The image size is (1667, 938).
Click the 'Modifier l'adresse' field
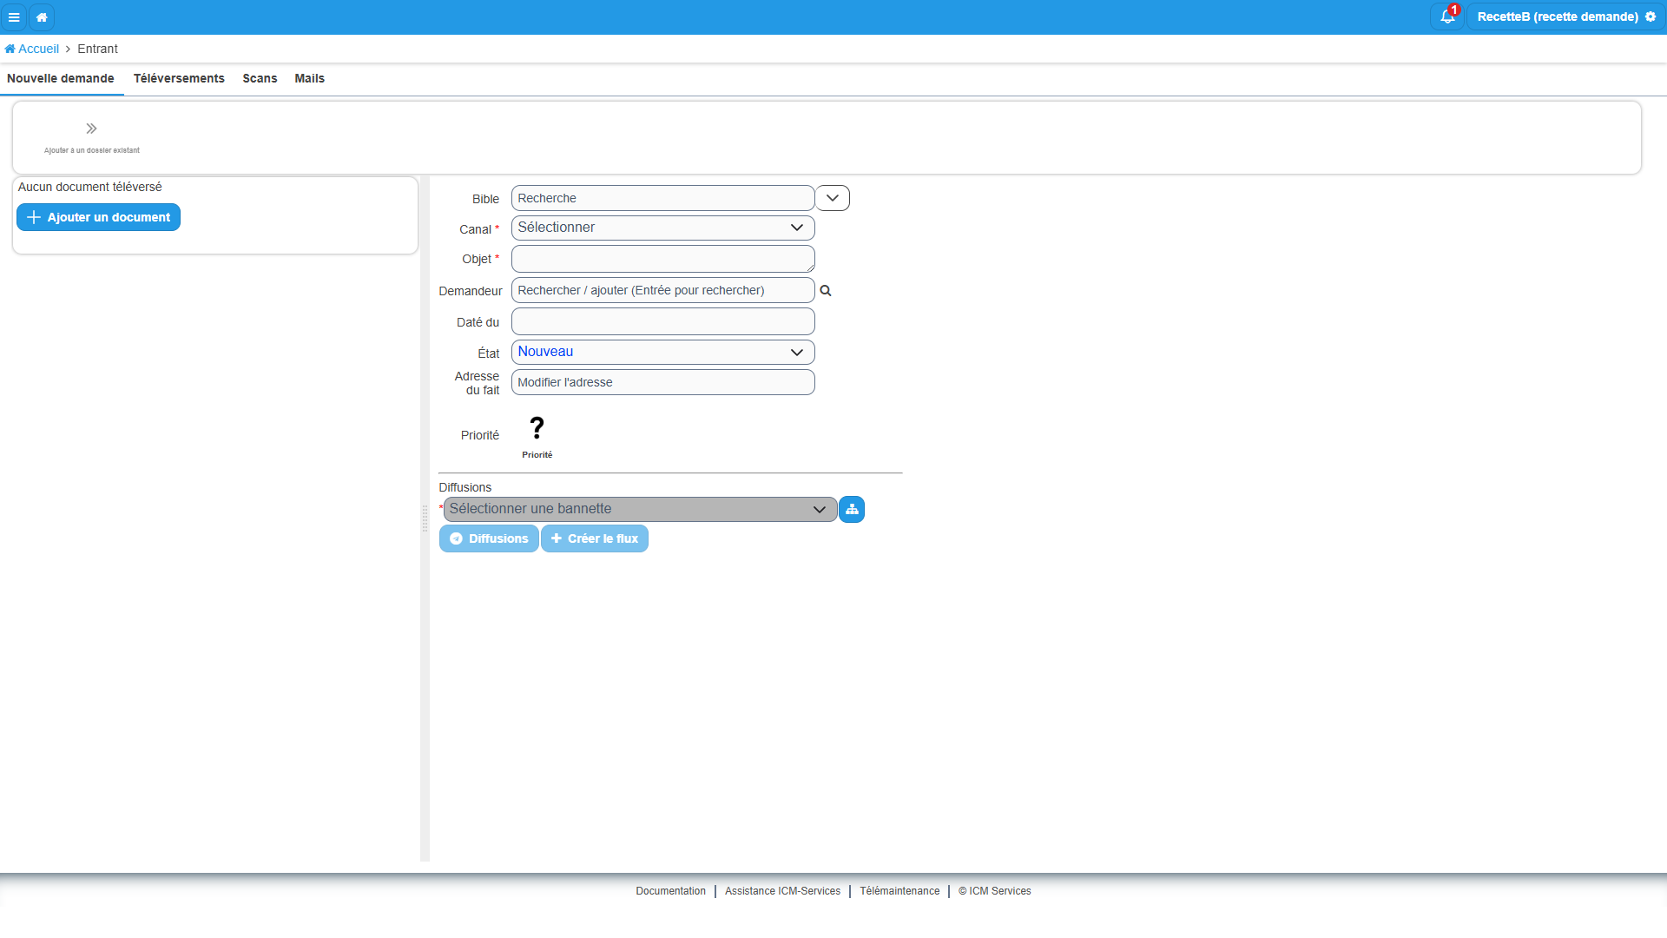[x=662, y=382]
